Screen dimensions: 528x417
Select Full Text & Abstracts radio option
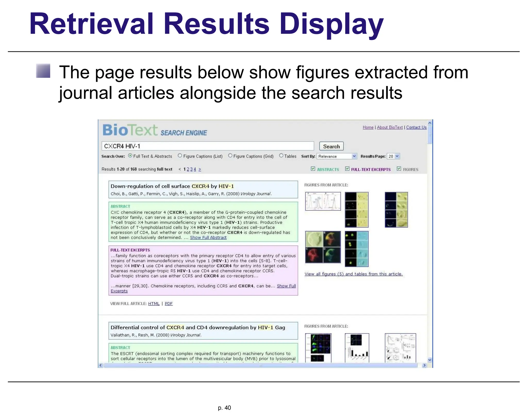[130, 156]
